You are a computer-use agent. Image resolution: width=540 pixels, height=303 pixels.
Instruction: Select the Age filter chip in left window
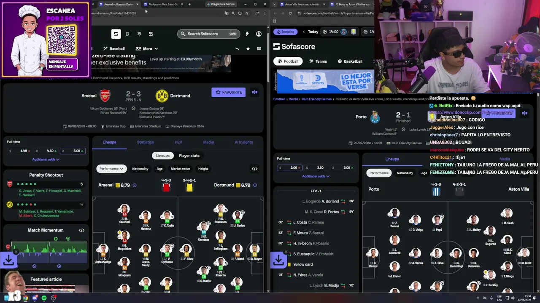tap(159, 169)
